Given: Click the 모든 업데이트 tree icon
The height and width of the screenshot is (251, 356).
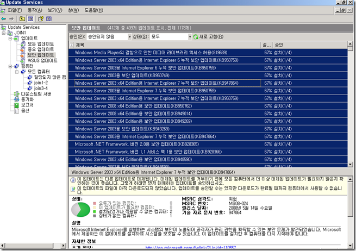Looking at the screenshot, I should tap(23, 44).
